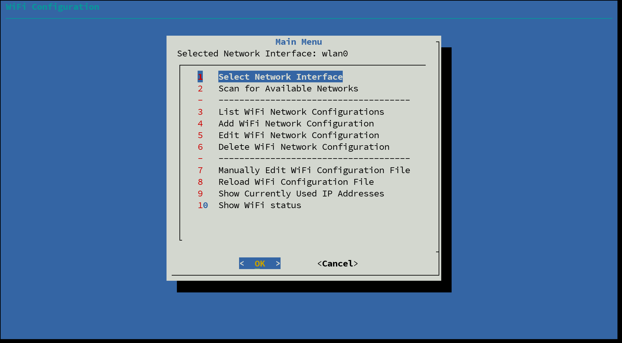Screen dimensions: 622x343
Task: Click the 'WiFi Configuration' backtitle text
Action: (52, 7)
